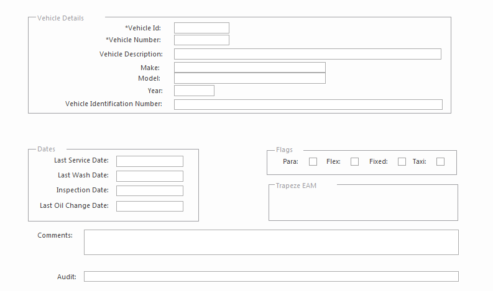The height and width of the screenshot is (291, 493).
Task: Focus the Last Oil Change Date field
Action: (149, 206)
